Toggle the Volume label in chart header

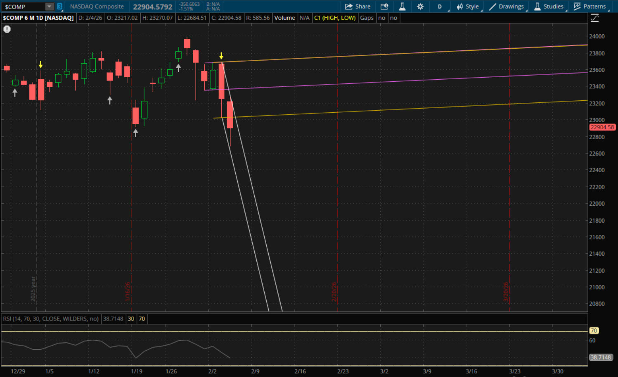click(x=284, y=18)
